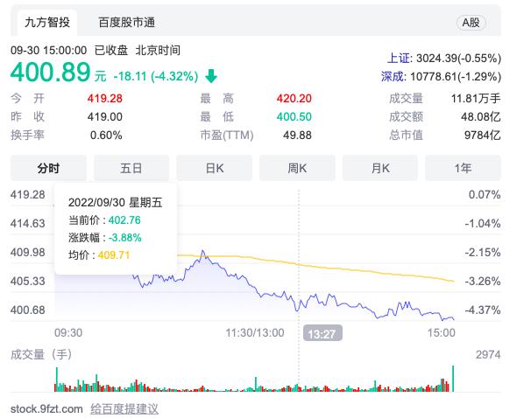
Task: Click the 深成 index quote
Action: tap(441, 76)
